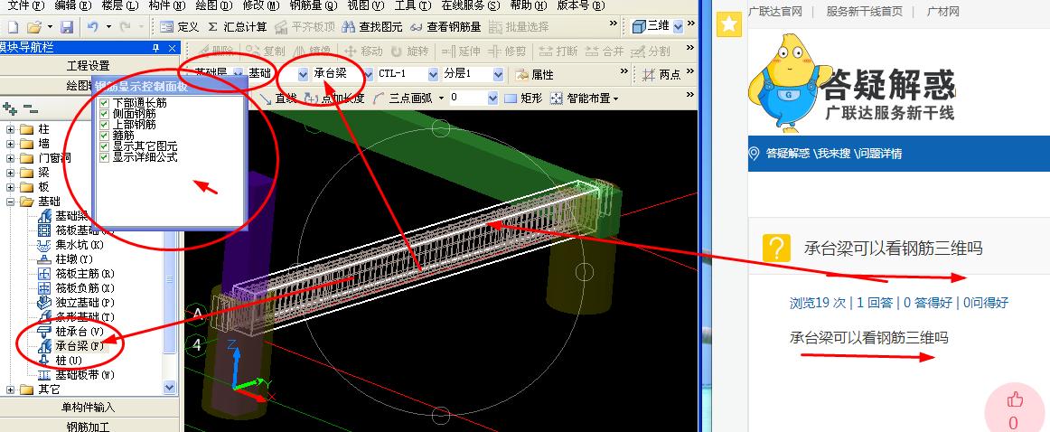Expand the 梁 tree folder
1050x432 pixels.
[10, 172]
